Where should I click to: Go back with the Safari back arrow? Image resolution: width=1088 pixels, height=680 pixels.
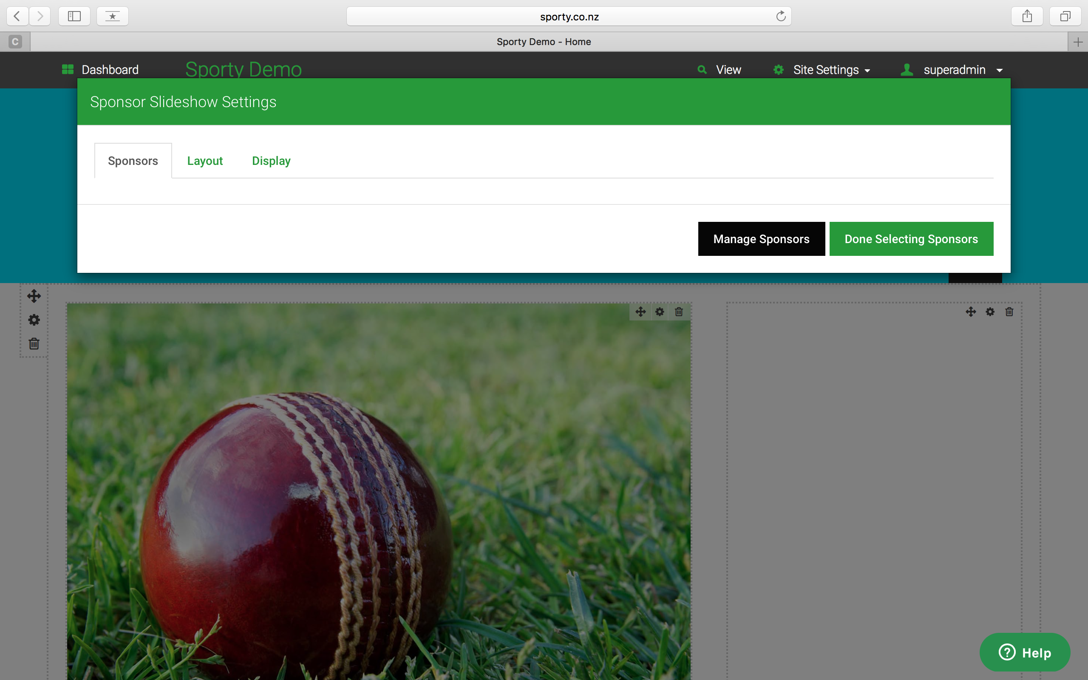point(17,16)
